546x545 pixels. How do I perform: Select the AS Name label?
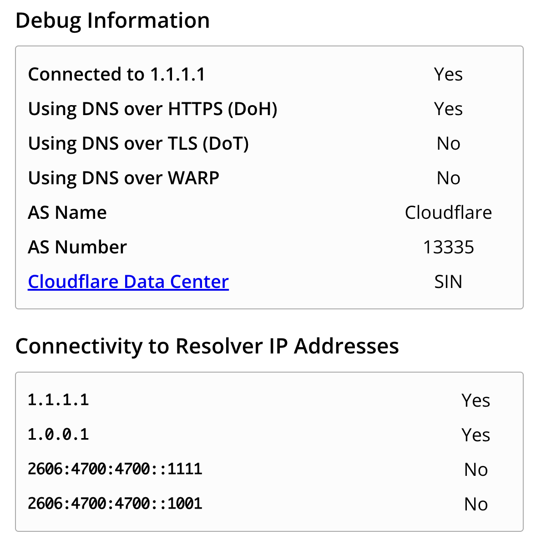click(x=67, y=212)
